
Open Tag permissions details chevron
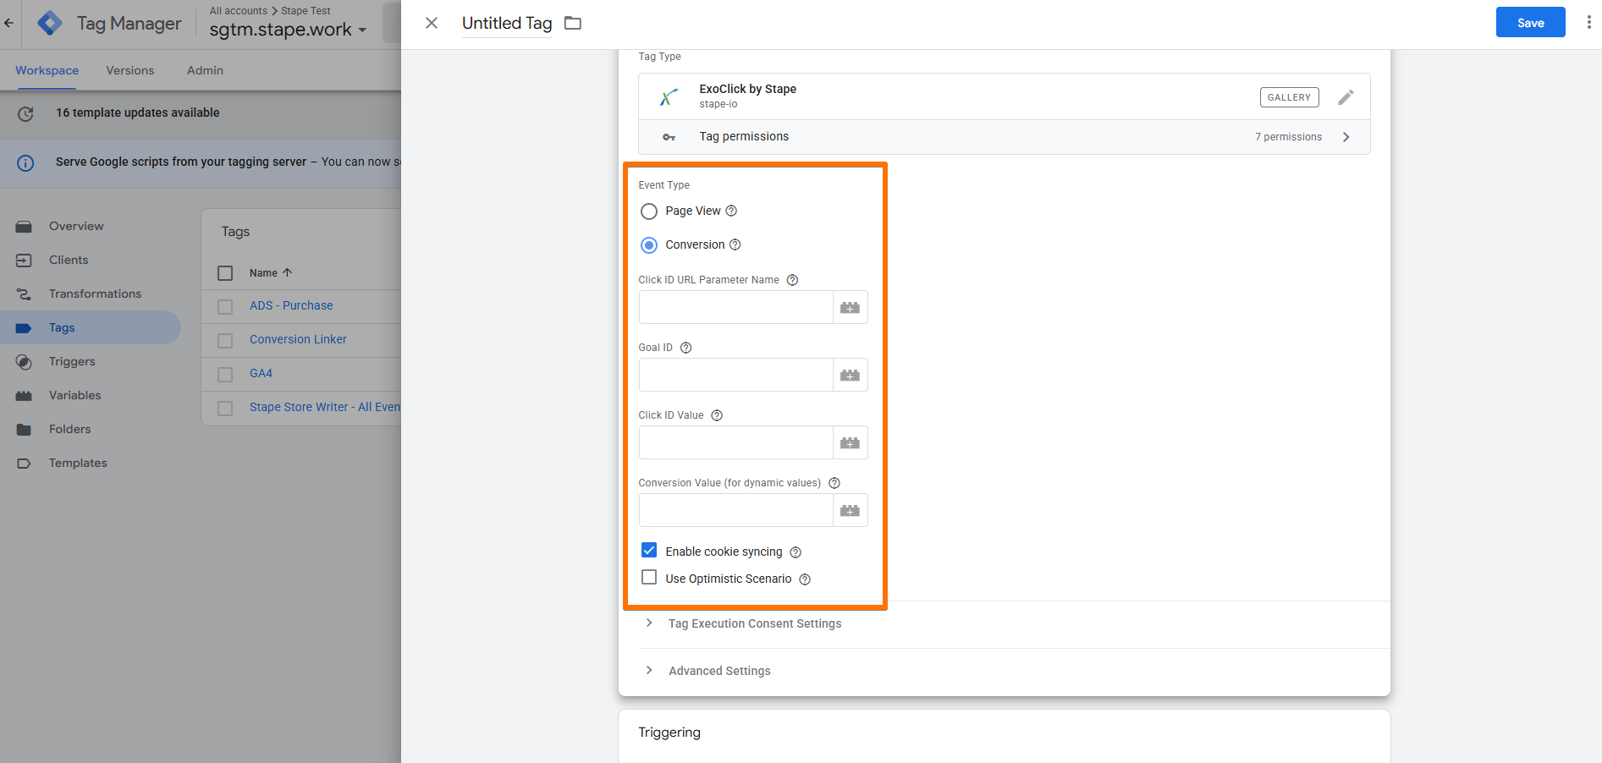click(1346, 137)
